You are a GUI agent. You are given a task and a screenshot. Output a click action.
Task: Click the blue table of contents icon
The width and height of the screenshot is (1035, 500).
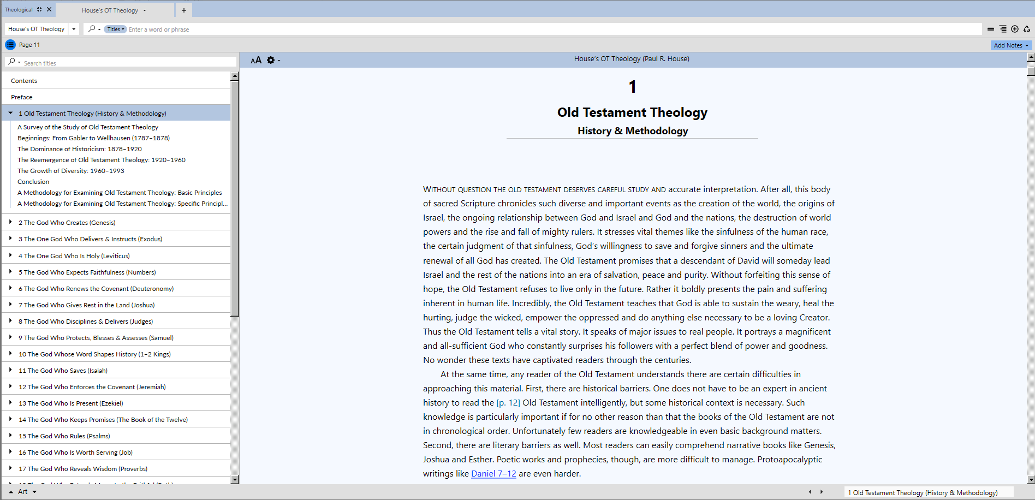[10, 45]
